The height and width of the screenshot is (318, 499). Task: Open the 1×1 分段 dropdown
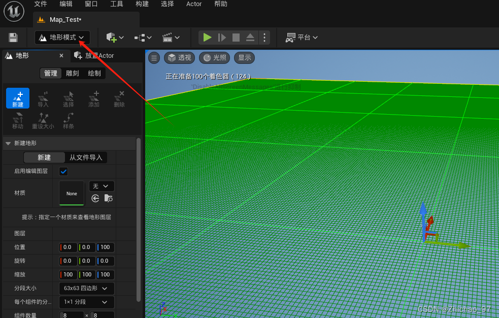(x=87, y=302)
